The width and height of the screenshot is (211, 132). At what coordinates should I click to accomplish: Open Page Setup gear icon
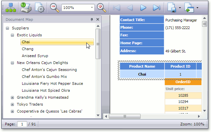pyautogui.click(x=40, y=7)
